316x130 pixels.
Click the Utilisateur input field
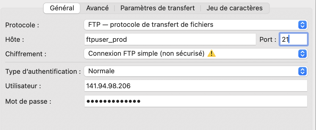click(196, 86)
